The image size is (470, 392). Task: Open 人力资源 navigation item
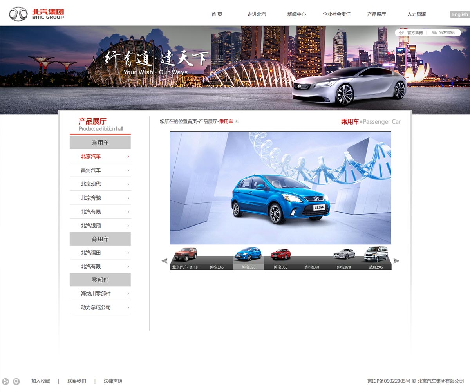[x=416, y=14]
